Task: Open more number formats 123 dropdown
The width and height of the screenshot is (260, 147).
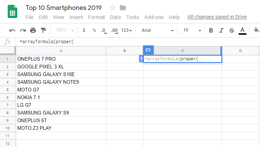Action: [127, 30]
